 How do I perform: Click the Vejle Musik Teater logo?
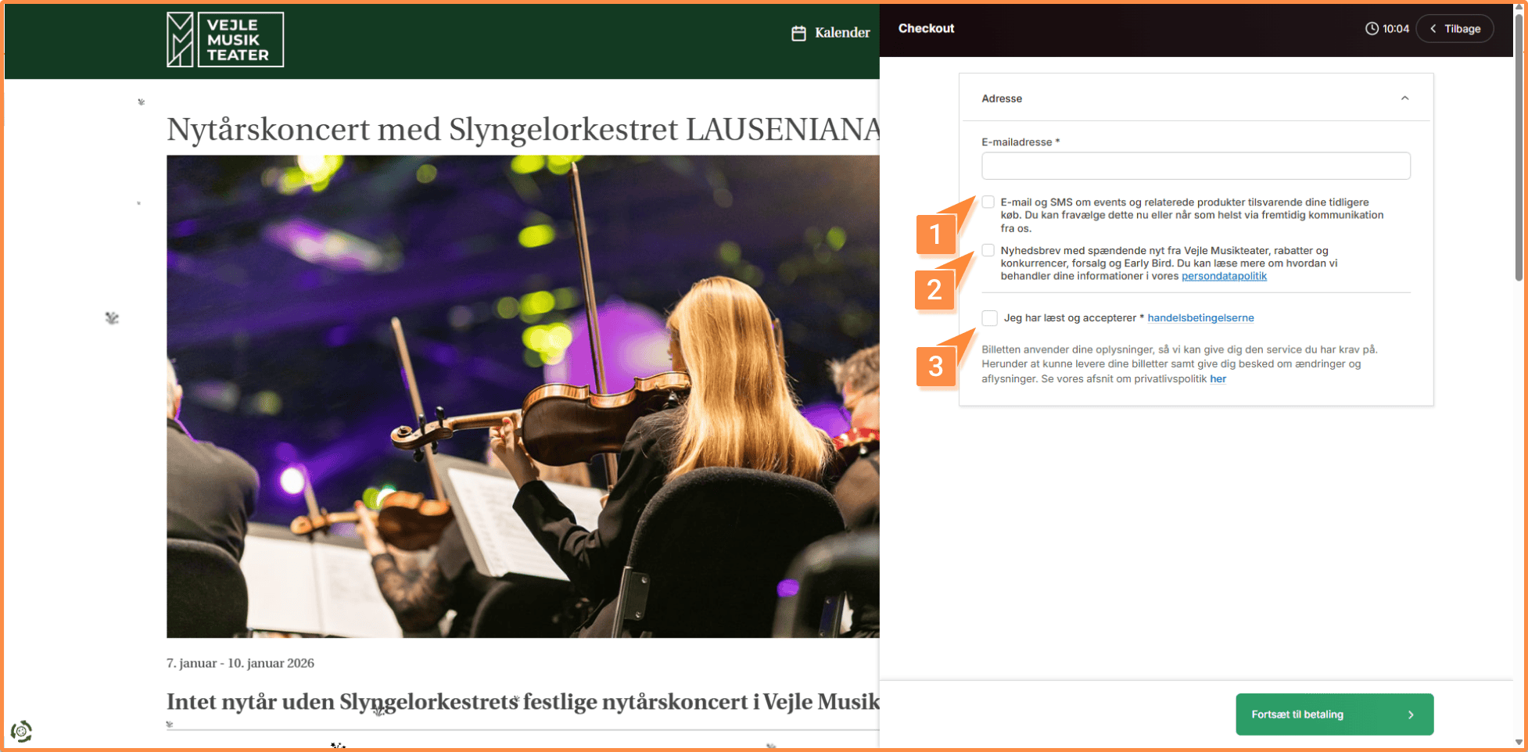pyautogui.click(x=225, y=40)
